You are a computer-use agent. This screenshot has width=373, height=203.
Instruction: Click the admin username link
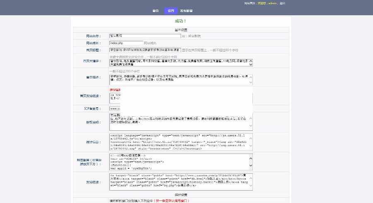(272, 3)
